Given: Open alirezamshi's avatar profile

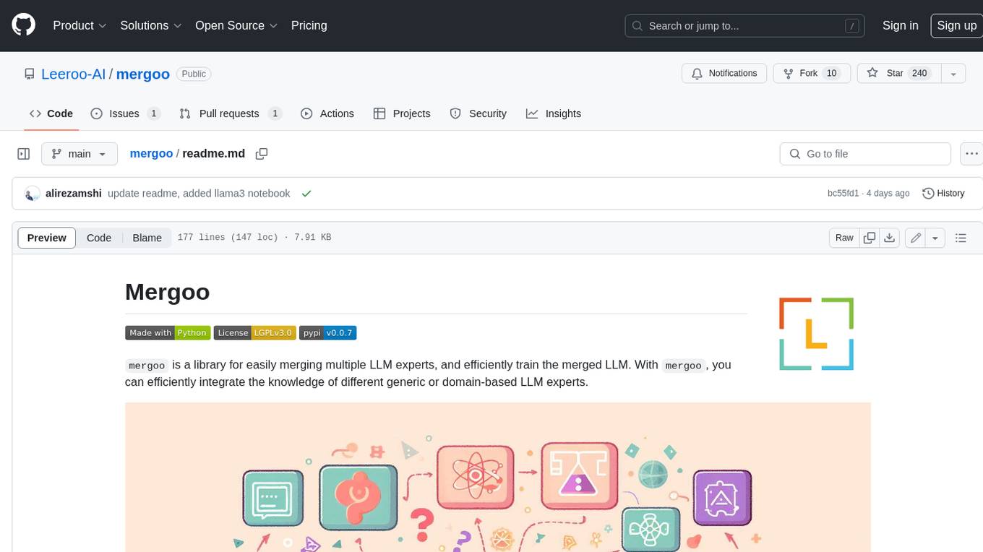Looking at the screenshot, I should pos(33,194).
